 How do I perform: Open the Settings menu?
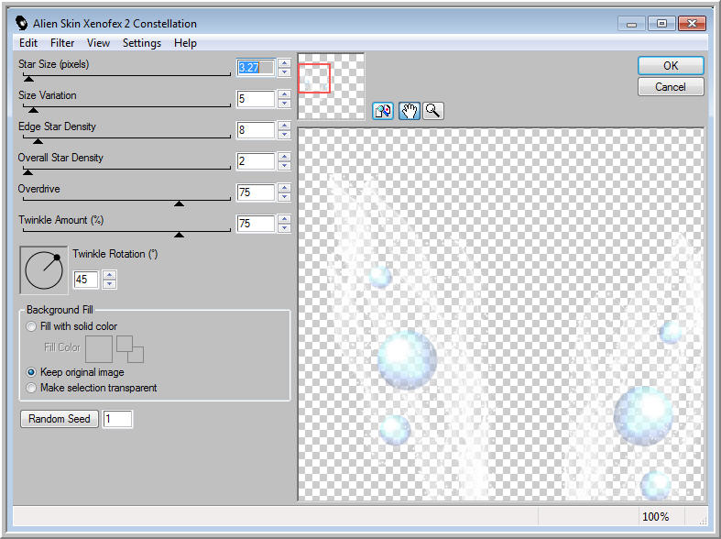[142, 43]
